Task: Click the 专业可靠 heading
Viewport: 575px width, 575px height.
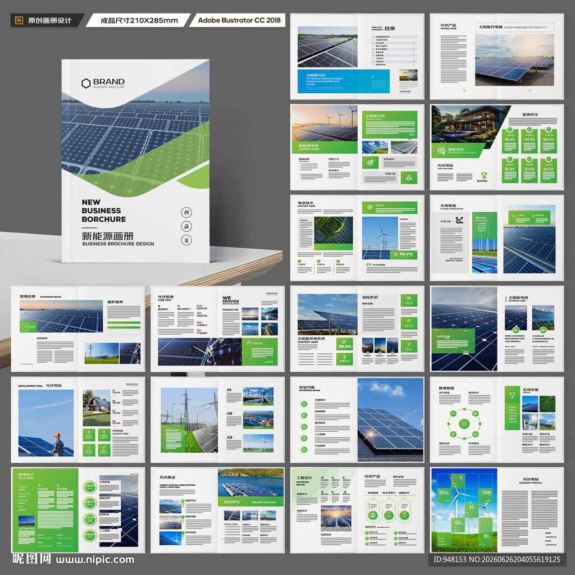Action: point(307,387)
